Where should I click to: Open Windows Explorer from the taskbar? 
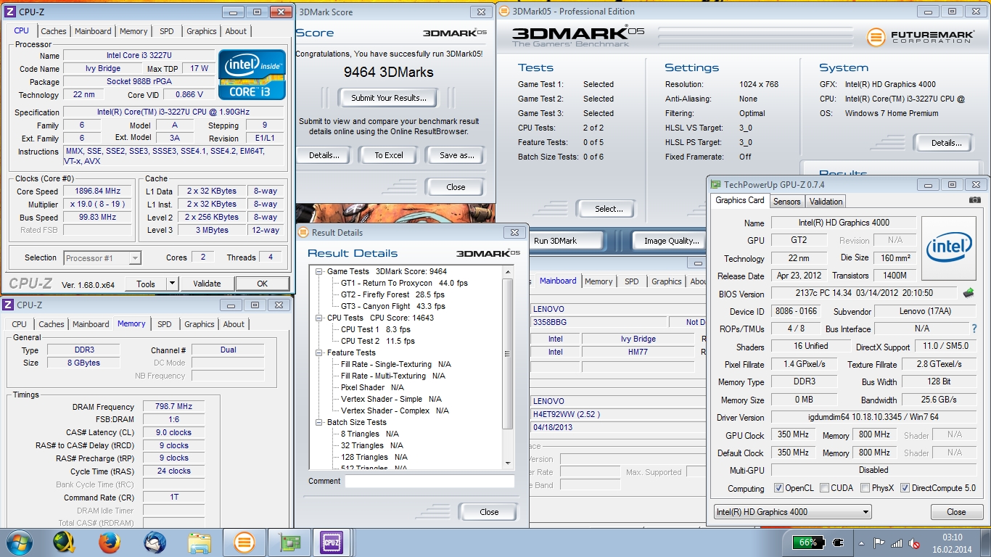click(x=200, y=542)
